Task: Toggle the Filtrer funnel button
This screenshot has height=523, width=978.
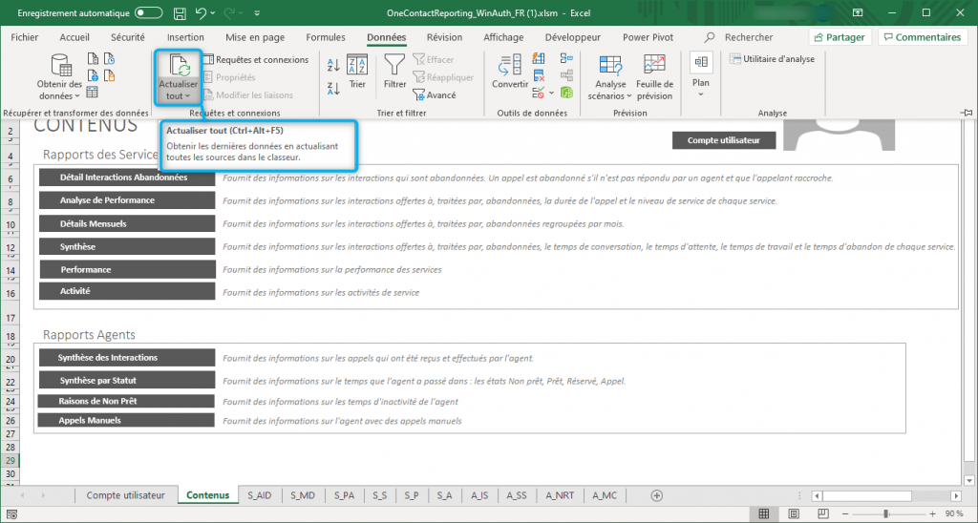Action: [x=394, y=73]
